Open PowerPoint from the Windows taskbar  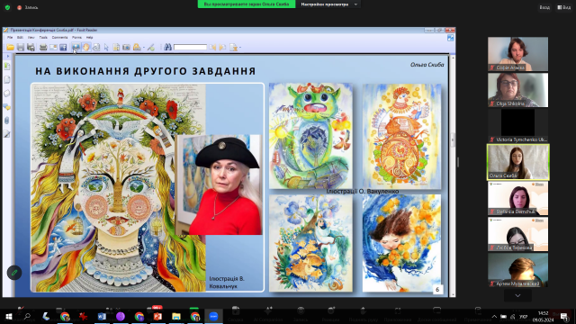[157, 316]
